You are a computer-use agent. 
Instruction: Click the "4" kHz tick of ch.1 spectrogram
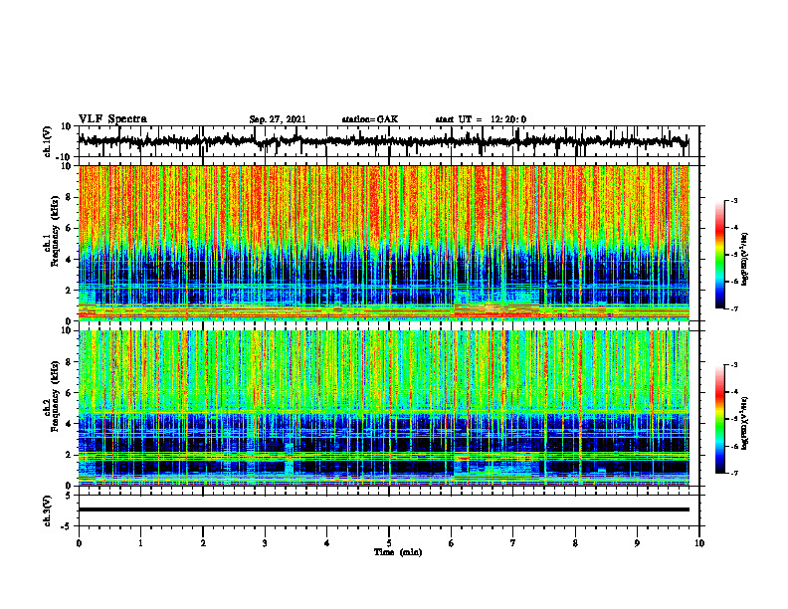(x=70, y=260)
